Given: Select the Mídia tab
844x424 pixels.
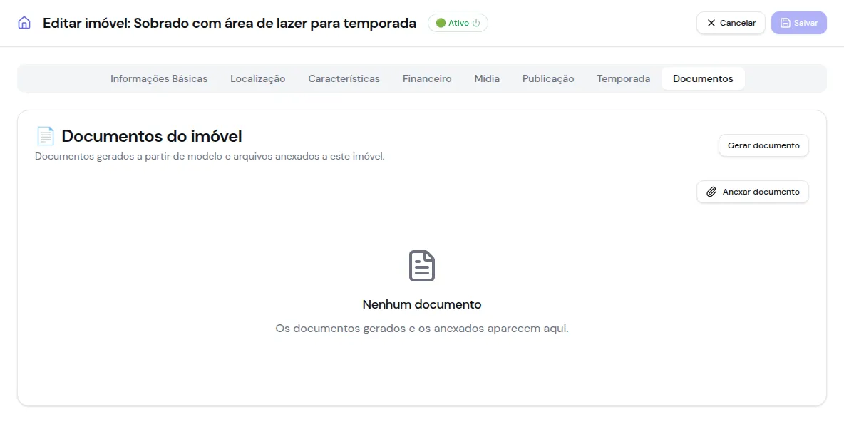Looking at the screenshot, I should coord(487,78).
